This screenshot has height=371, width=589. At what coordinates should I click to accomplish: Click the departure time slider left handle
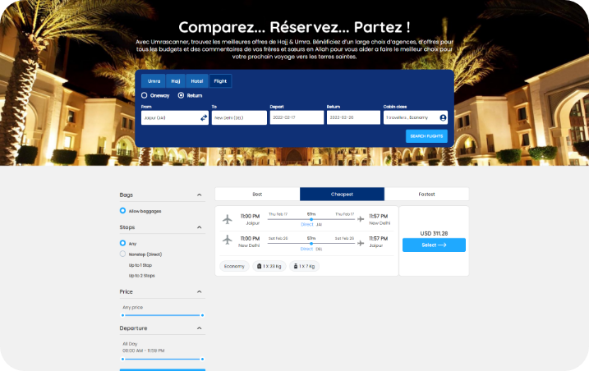point(123,359)
